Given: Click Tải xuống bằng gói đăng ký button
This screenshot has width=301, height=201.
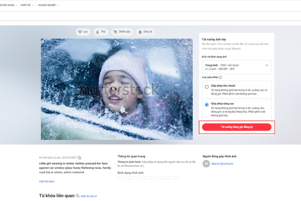Looking at the screenshot, I should point(236,127).
